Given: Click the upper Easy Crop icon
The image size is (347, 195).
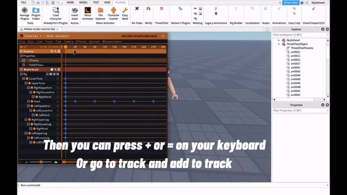Looking at the screenshot, I should (x=294, y=9).
